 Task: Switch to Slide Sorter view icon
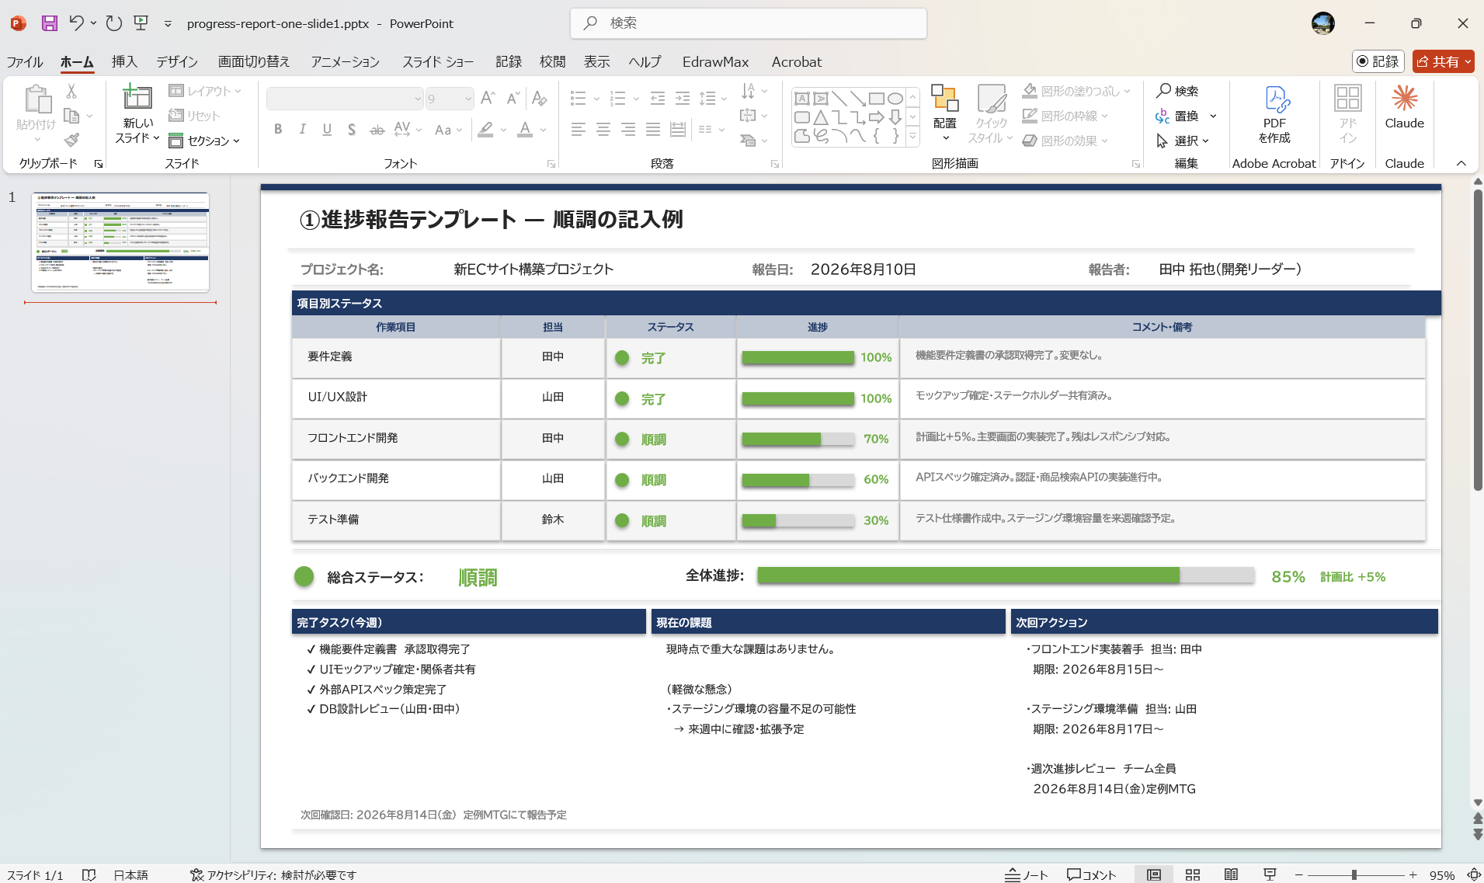[1193, 874]
